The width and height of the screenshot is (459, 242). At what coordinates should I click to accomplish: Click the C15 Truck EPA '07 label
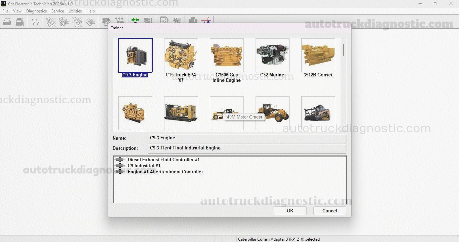181,77
